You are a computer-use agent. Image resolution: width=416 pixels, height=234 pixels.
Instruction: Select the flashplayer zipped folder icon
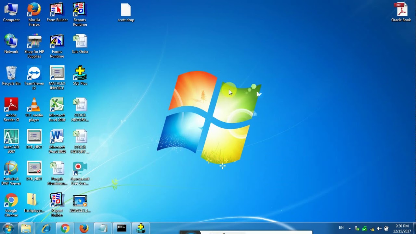point(34,203)
